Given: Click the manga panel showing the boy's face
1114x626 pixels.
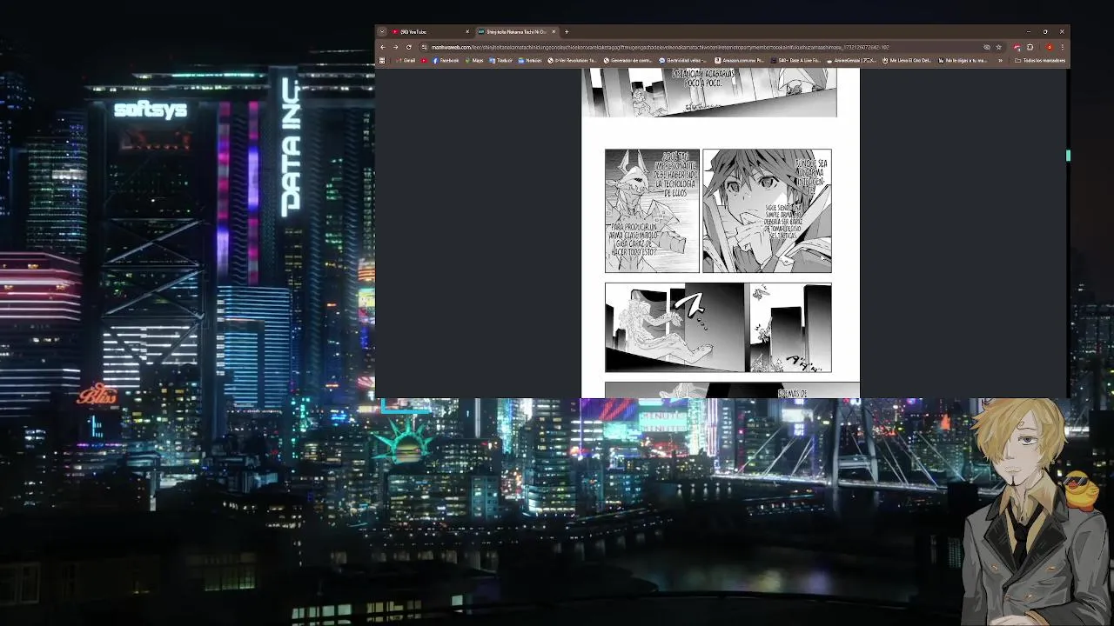Looking at the screenshot, I should tap(767, 210).
